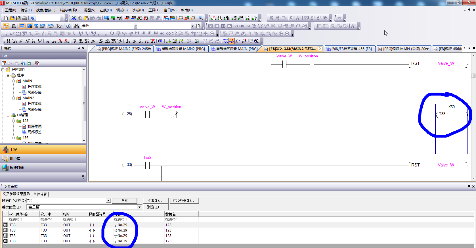The image size is (476, 248).
Task: Click the delete vertical line cF10 icon
Action: coord(66,41)
